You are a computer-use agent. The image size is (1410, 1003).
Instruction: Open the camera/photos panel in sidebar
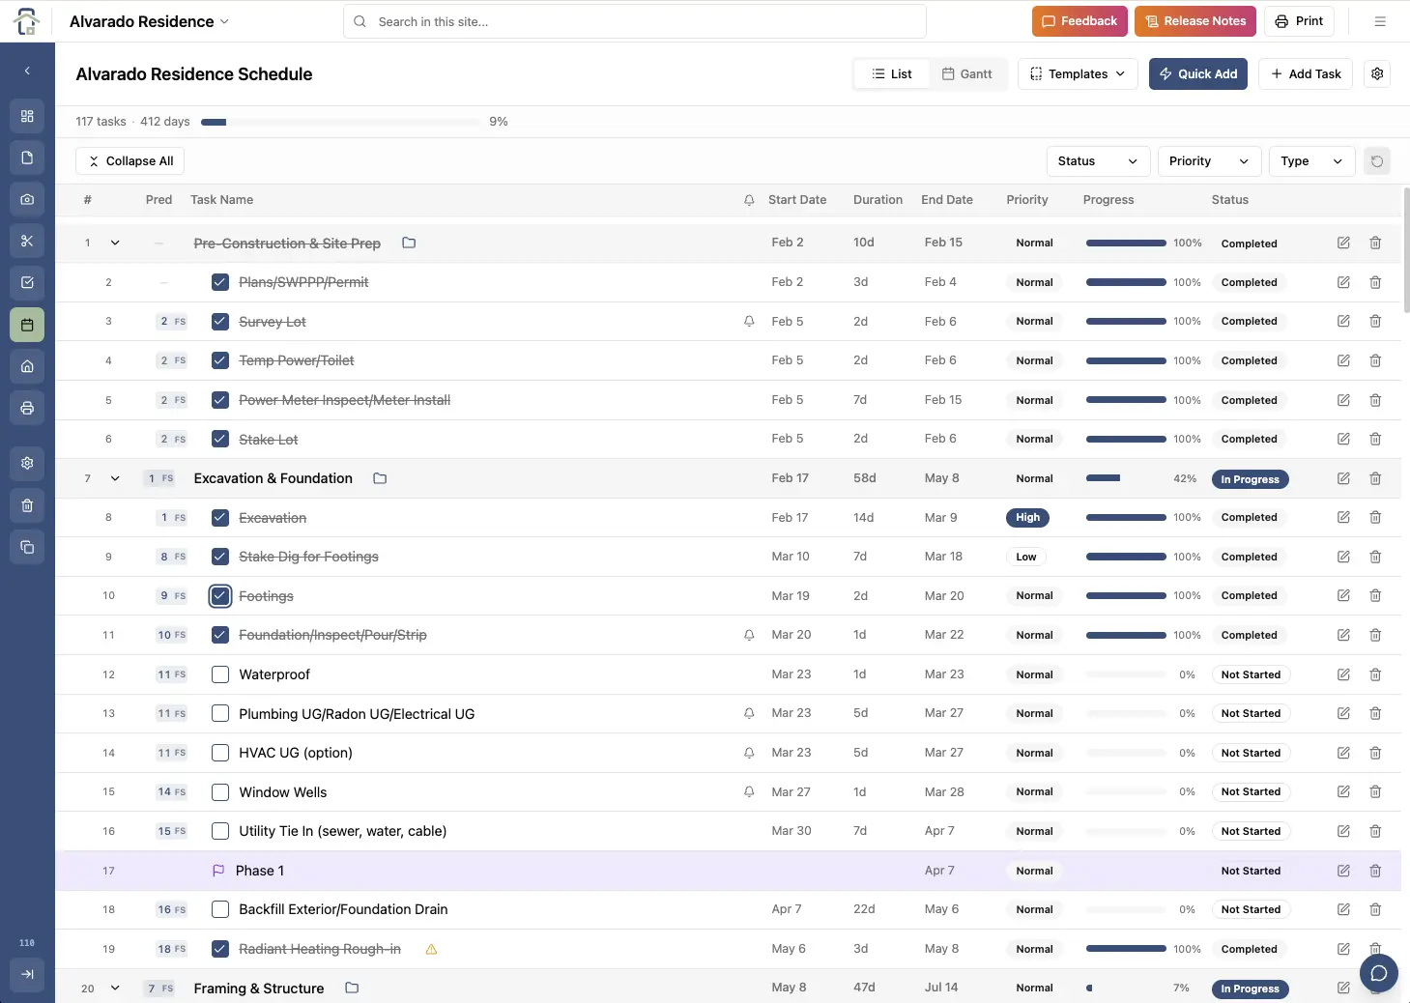tap(26, 198)
